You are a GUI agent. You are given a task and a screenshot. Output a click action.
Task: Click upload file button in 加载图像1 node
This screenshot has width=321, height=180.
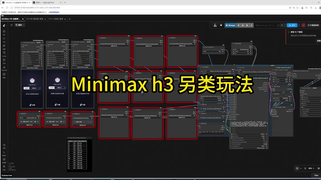pos(114,46)
